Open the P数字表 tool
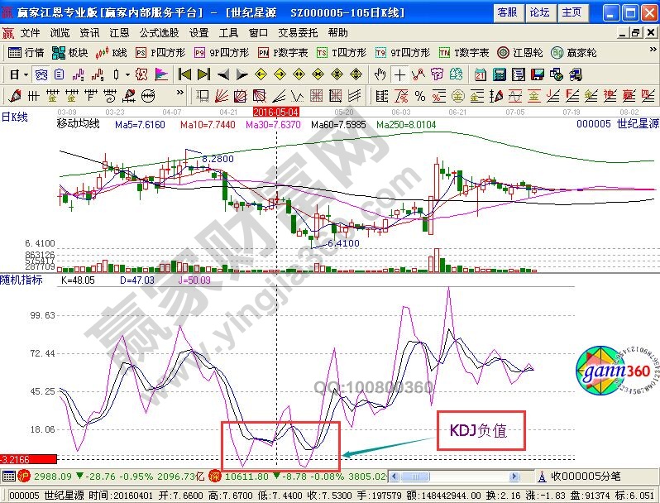Image resolution: width=660 pixels, height=503 pixels. [x=283, y=52]
